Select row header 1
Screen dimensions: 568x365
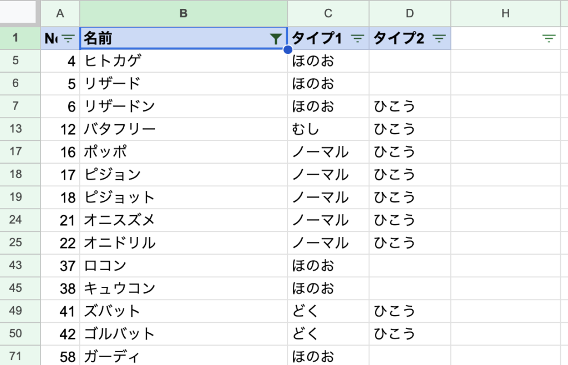click(20, 38)
